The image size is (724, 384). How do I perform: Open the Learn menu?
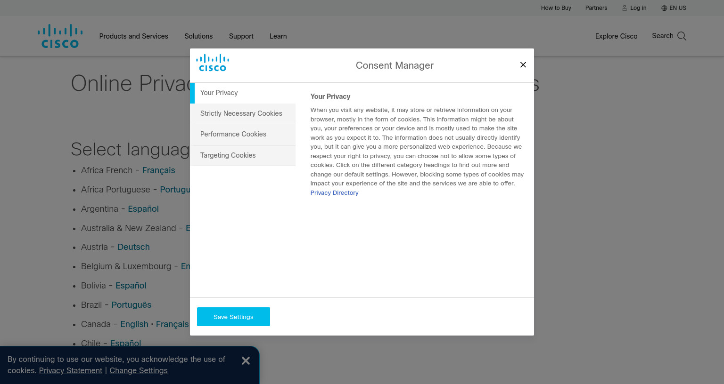[x=278, y=36]
